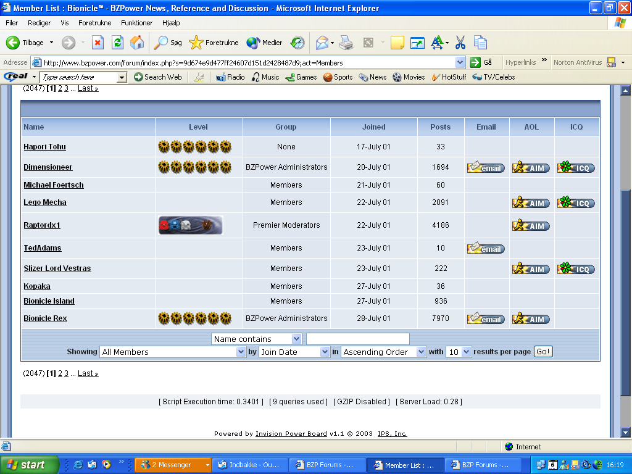Open the Rediger menu
Image resolution: width=632 pixels, height=474 pixels.
coord(39,23)
